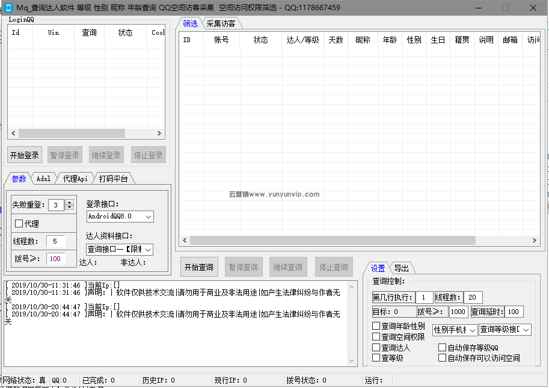The width and height of the screenshot is (549, 388).
Task: Click the 线程数 field showing 5
Action: pos(56,241)
